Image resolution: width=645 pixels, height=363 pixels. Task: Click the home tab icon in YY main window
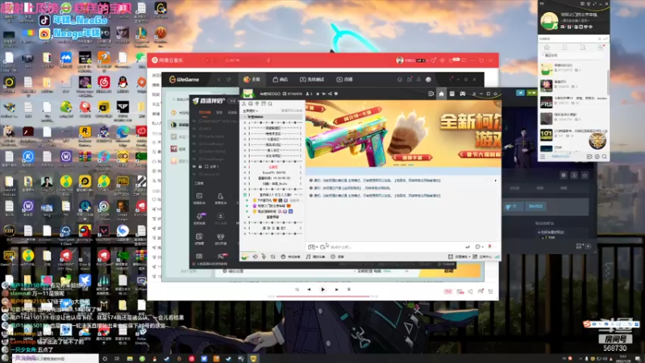(547, 48)
